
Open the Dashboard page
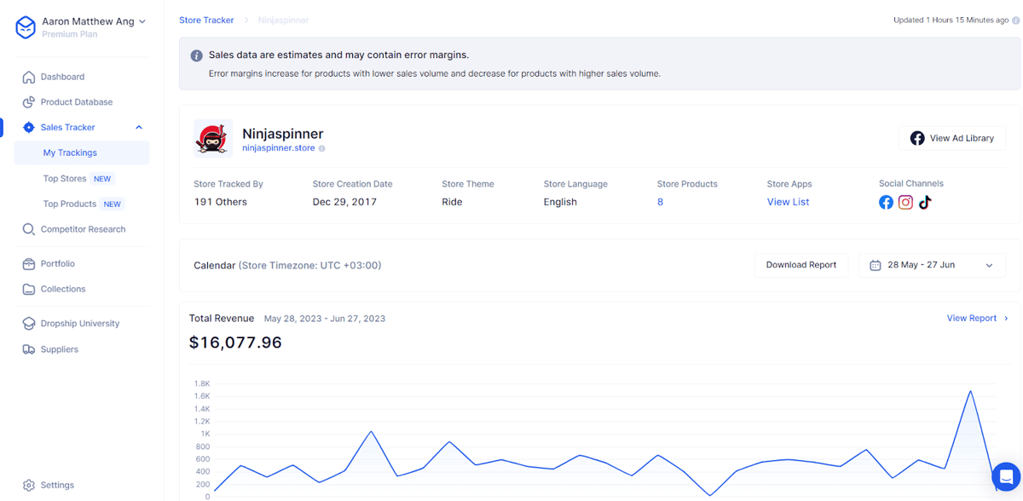pos(62,77)
